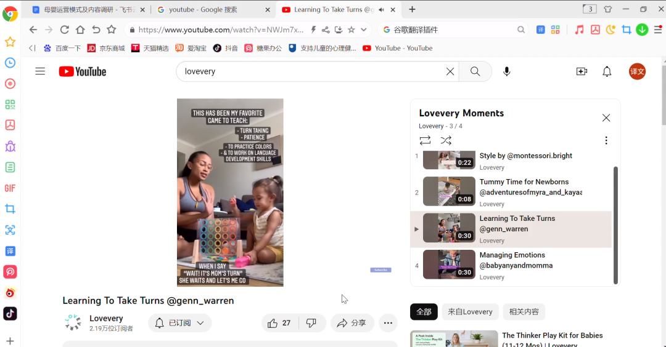Click the video player area
The width and height of the screenshot is (666, 347).
coord(230,193)
